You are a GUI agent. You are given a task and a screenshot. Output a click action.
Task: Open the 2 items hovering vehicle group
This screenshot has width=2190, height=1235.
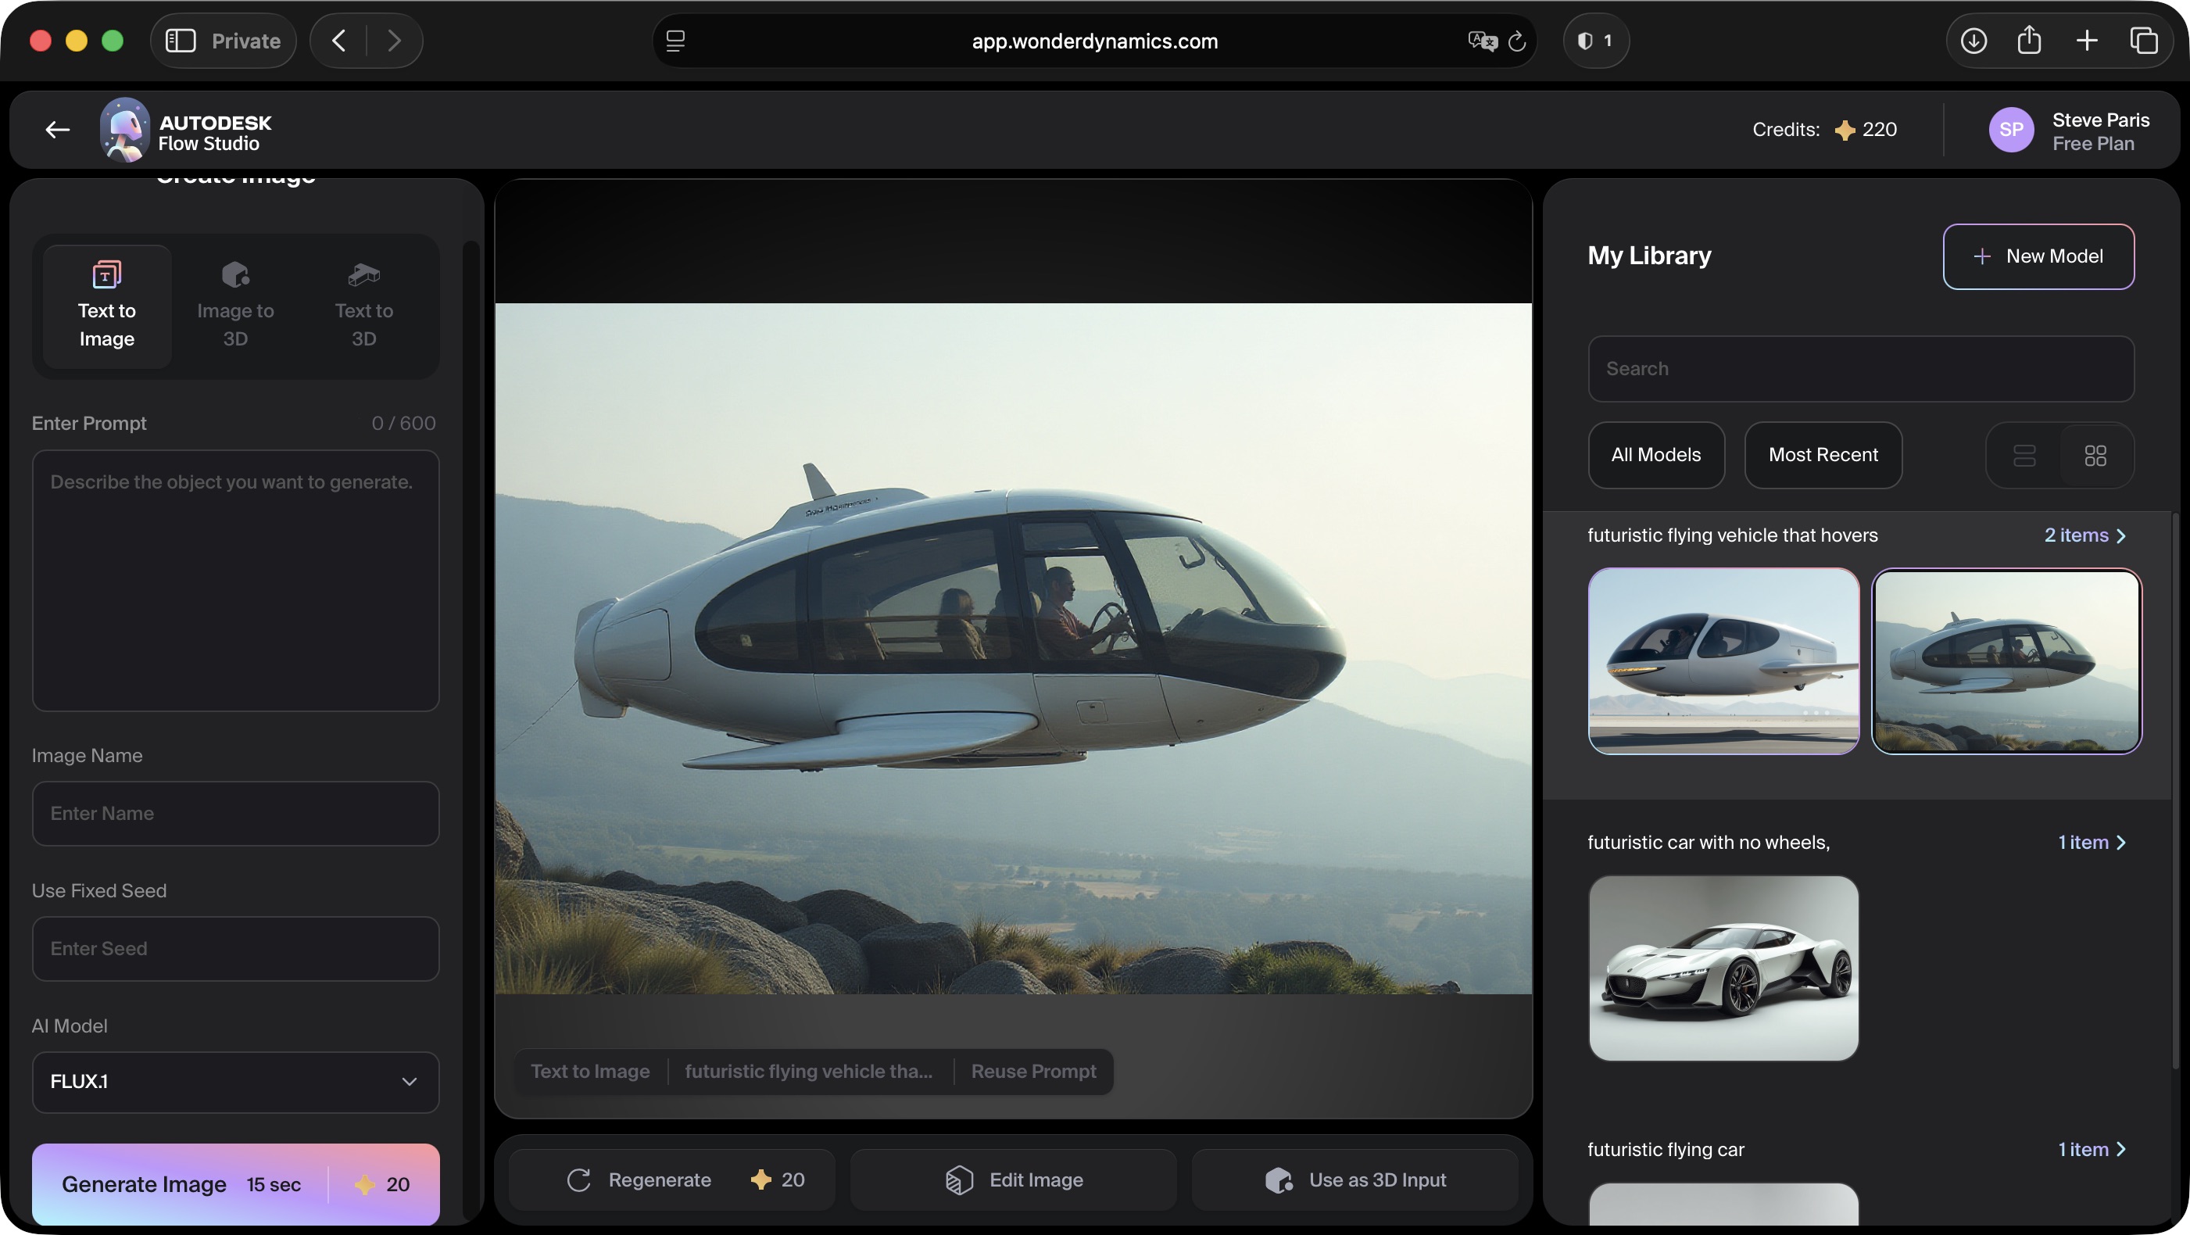tap(2084, 535)
